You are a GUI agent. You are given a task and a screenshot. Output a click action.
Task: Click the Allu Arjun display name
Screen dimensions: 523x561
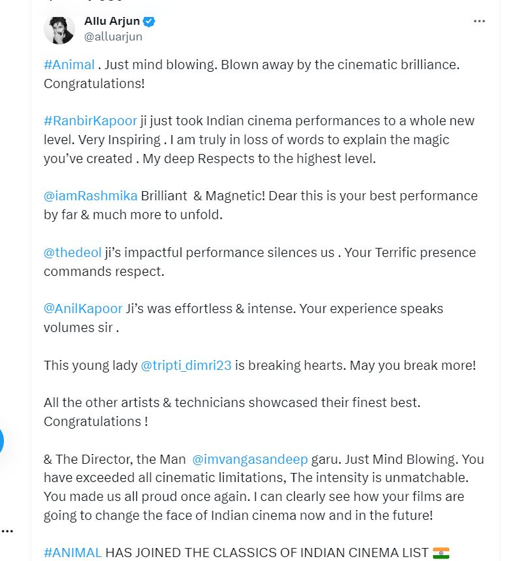[x=112, y=21]
